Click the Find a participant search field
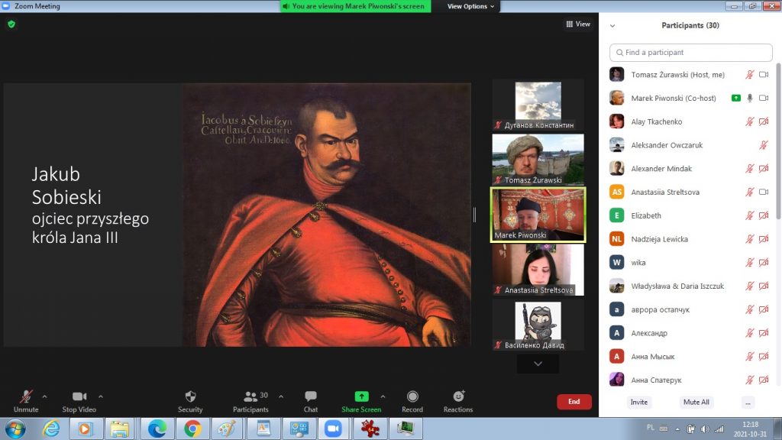Image resolution: width=782 pixels, height=440 pixels. click(691, 53)
